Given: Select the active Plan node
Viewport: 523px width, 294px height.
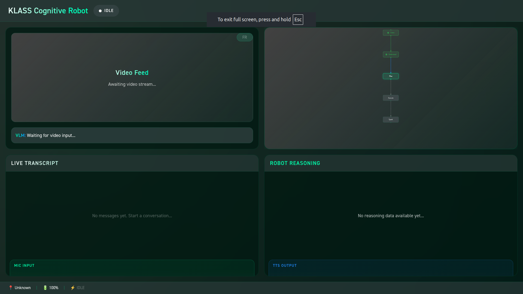Looking at the screenshot, I should pos(391,76).
